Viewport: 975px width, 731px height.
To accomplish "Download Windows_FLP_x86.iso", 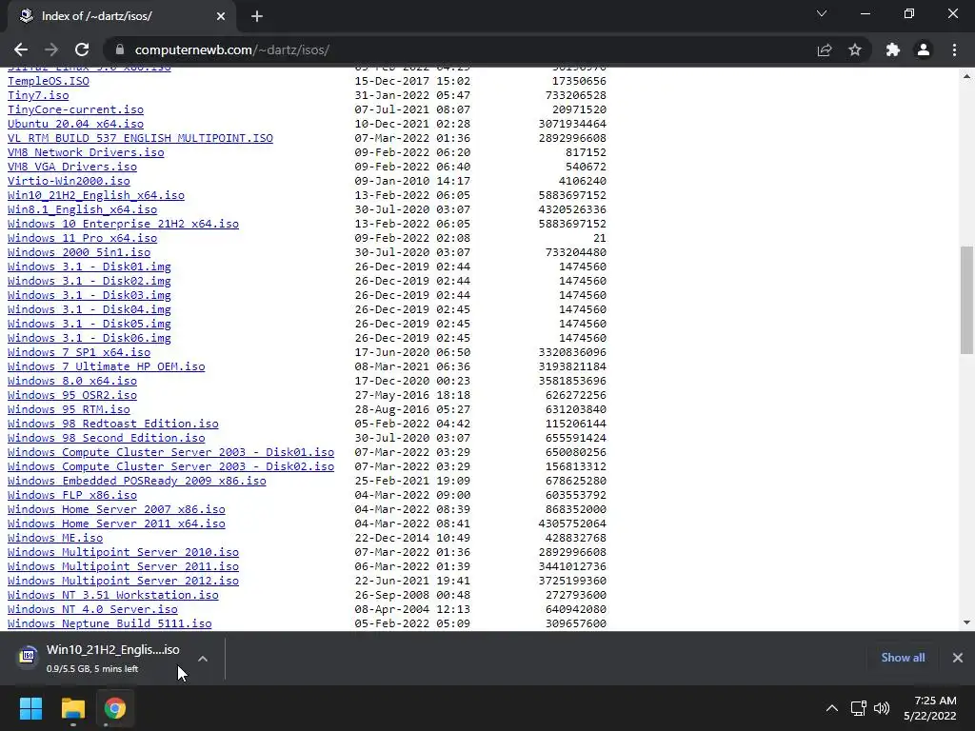I will pyautogui.click(x=72, y=495).
